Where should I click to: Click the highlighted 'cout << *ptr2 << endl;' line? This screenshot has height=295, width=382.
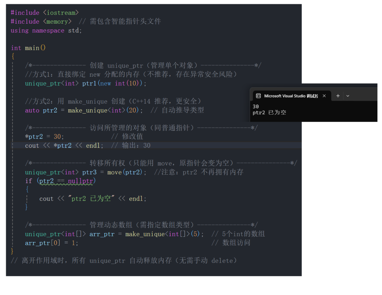coord(64,146)
